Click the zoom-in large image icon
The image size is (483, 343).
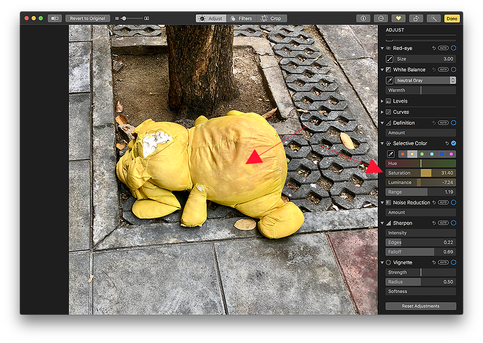pyautogui.click(x=147, y=18)
